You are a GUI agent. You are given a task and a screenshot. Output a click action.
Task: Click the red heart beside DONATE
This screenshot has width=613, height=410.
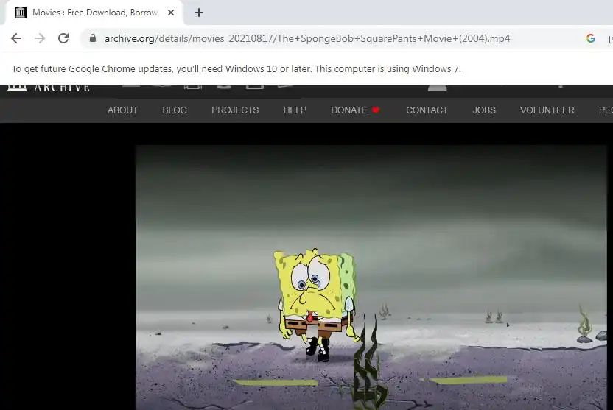pyautogui.click(x=376, y=110)
